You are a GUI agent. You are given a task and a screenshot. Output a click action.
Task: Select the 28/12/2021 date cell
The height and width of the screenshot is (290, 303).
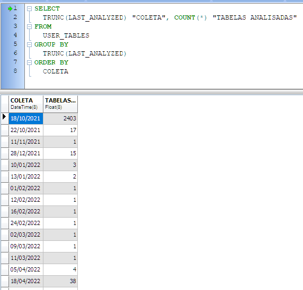pyautogui.click(x=26, y=153)
